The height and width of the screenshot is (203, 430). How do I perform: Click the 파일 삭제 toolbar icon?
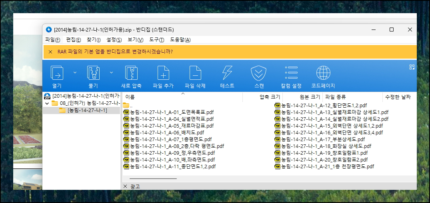click(x=195, y=73)
